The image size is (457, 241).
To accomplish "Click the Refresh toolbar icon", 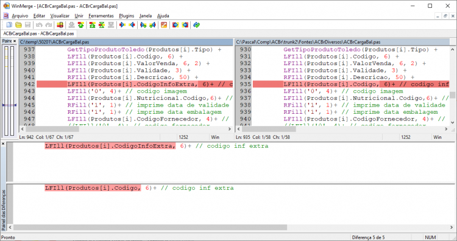I will tap(197, 25).
